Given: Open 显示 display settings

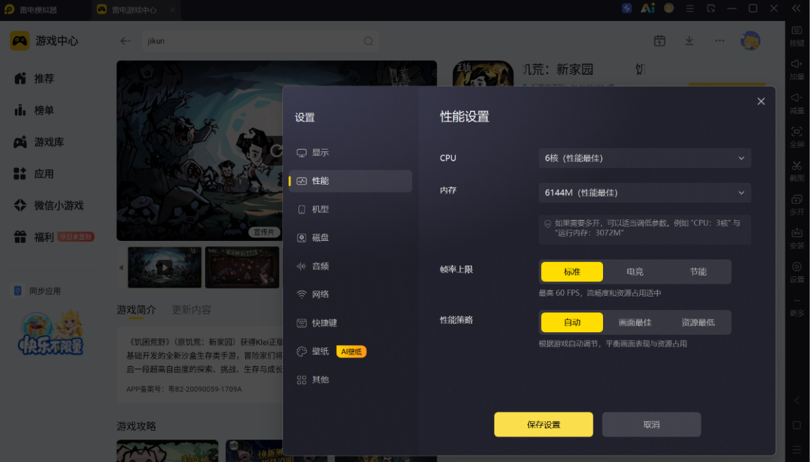Looking at the screenshot, I should [351, 153].
